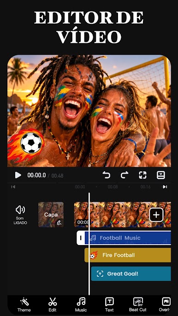
Task: Toggle the Som LIGADO sound switch
Action: point(20,215)
